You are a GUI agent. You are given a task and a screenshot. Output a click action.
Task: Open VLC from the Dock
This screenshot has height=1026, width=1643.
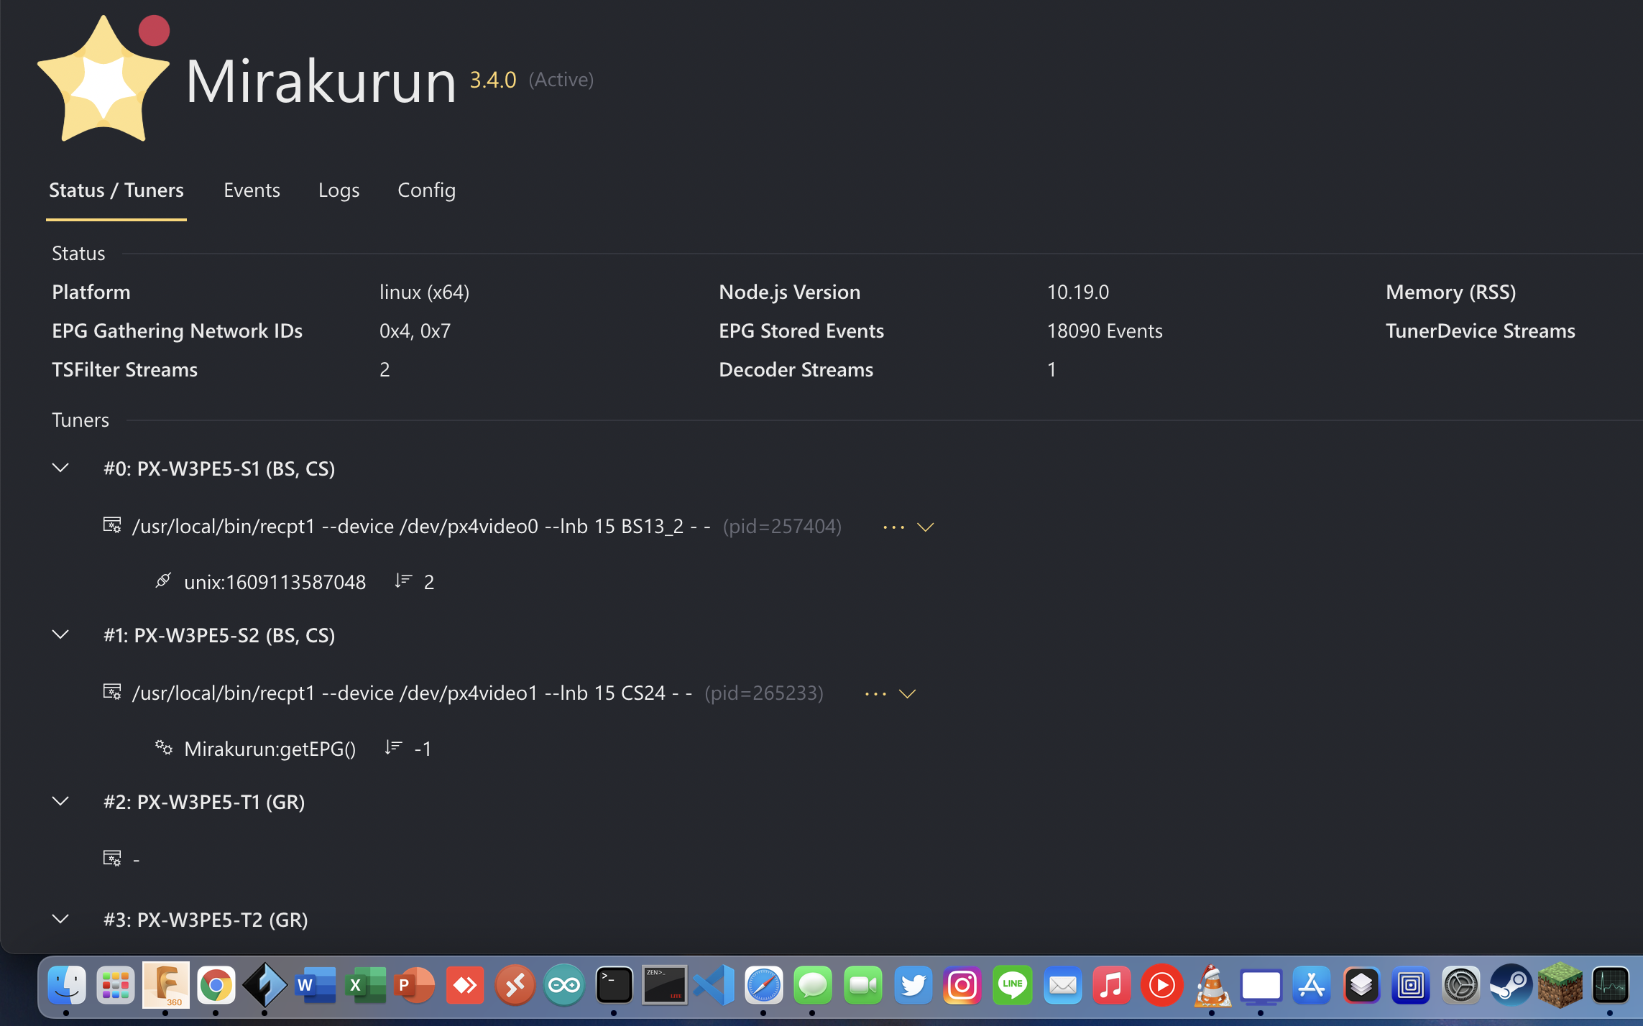[1212, 986]
